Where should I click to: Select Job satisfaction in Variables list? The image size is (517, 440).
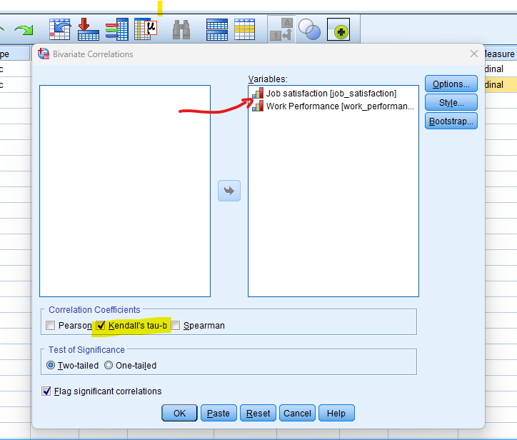click(x=331, y=94)
